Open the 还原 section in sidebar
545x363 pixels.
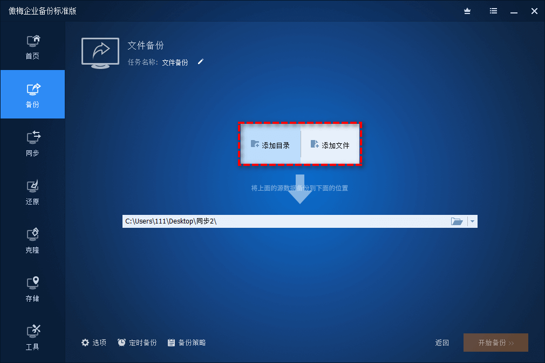(32, 192)
